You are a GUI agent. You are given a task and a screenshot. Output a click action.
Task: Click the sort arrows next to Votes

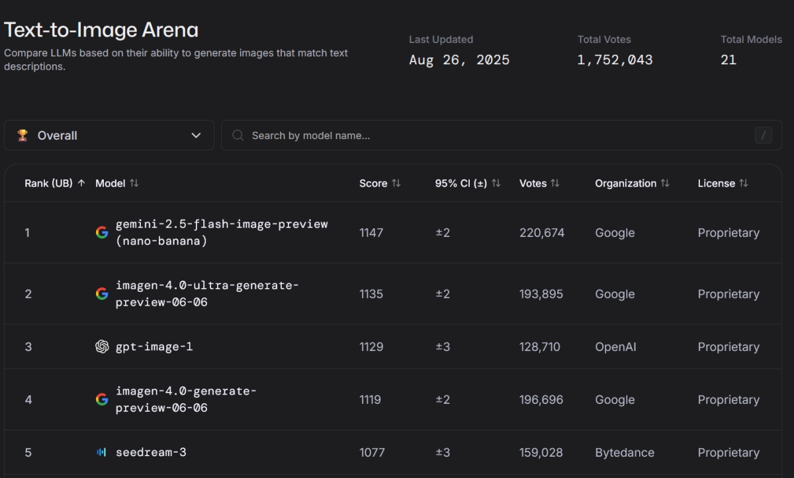[555, 183]
